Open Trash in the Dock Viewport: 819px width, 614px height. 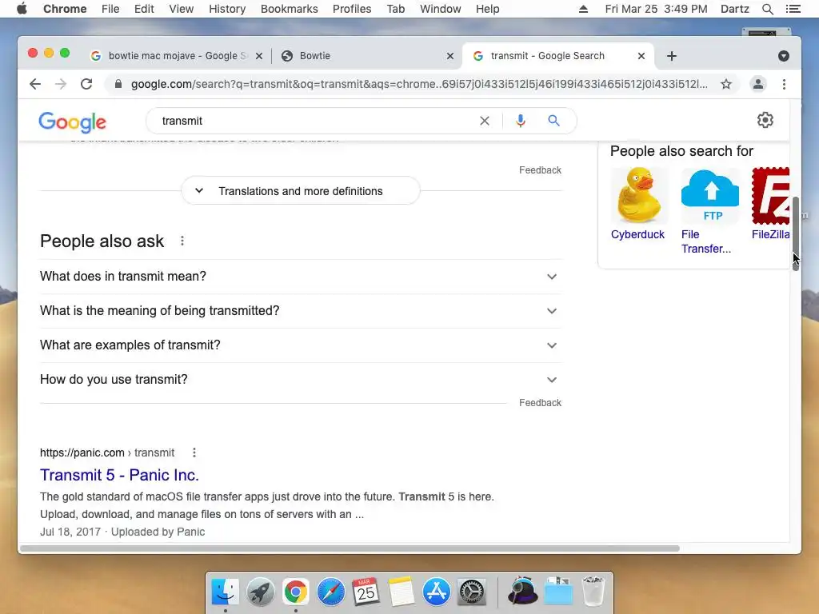[594, 591]
